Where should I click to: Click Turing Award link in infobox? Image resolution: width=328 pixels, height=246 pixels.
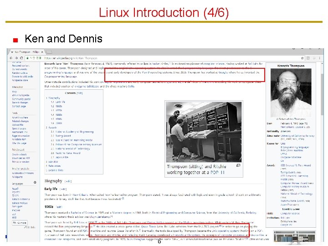[288, 172]
